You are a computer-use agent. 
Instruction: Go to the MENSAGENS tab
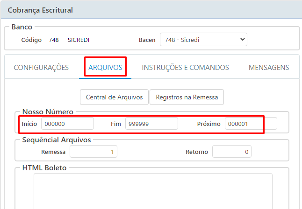pos(269,68)
